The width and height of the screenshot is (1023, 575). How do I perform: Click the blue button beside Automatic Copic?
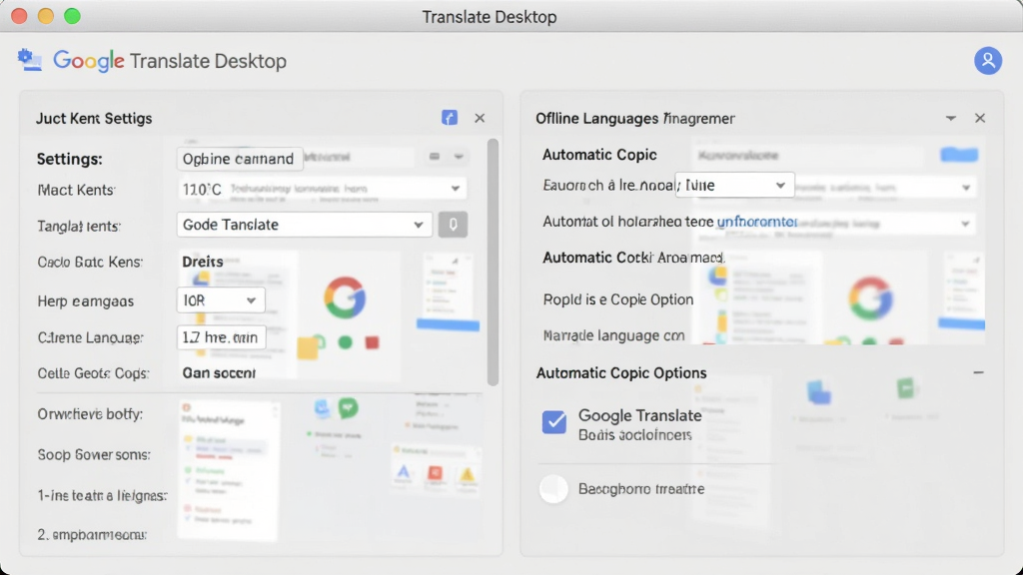[959, 155]
